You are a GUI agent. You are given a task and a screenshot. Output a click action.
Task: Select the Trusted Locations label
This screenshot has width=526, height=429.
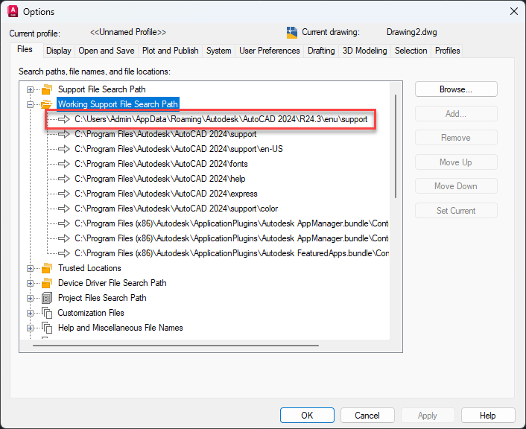tap(89, 268)
